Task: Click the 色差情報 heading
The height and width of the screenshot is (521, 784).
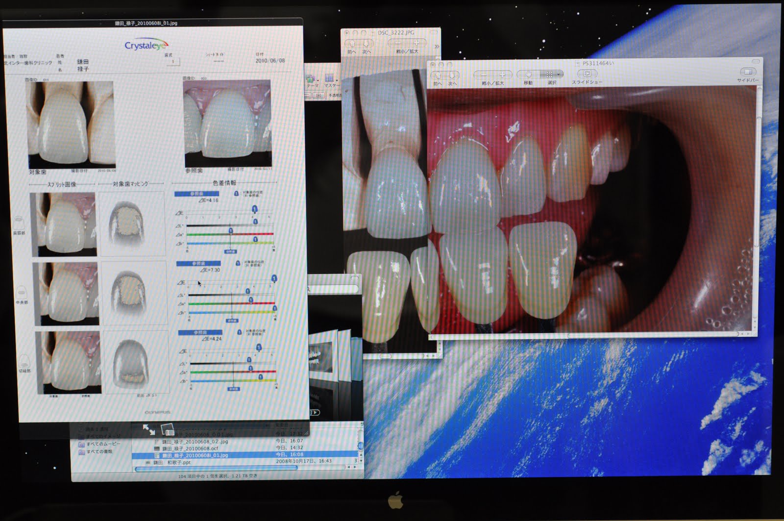Action: coord(224,183)
